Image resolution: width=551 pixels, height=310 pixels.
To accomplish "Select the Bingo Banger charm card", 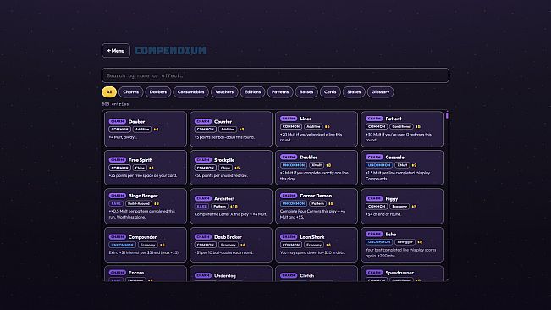I will pyautogui.click(x=146, y=206).
